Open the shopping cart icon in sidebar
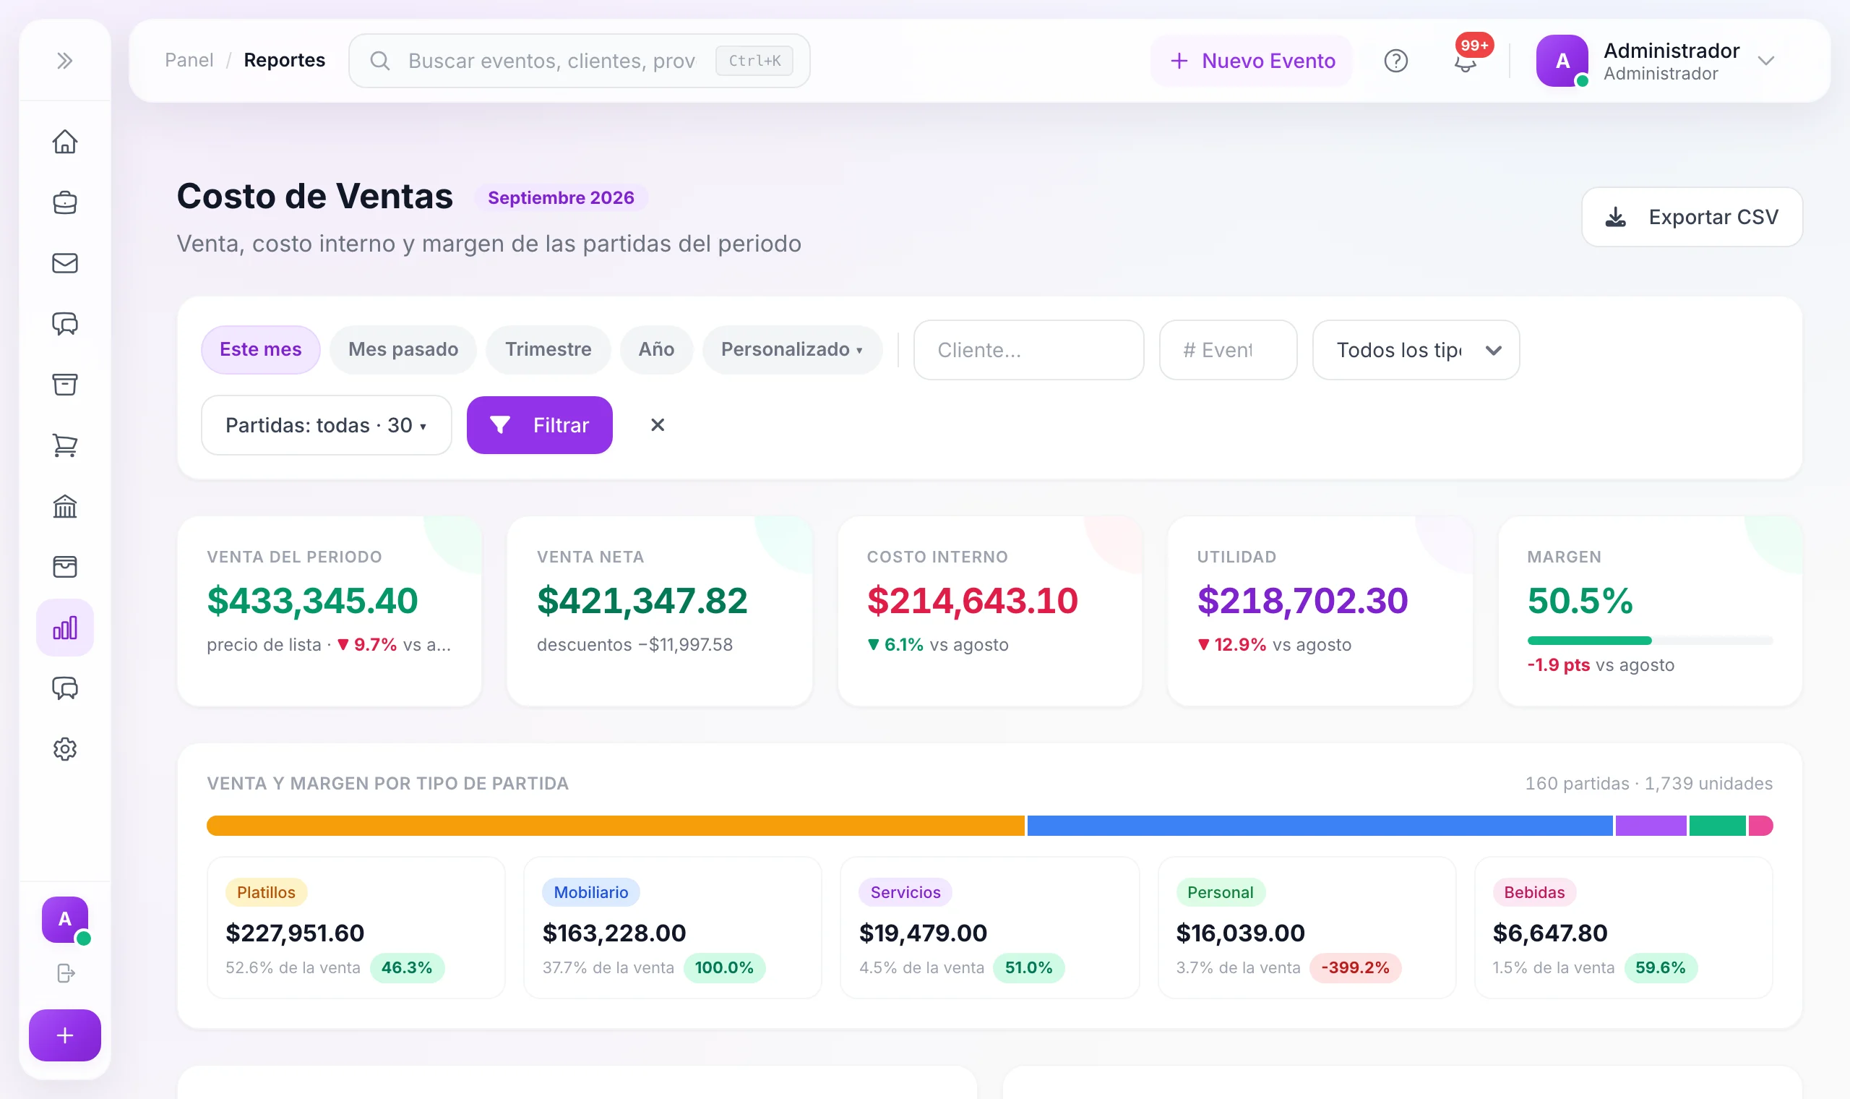This screenshot has height=1099, width=1850. click(x=65, y=445)
